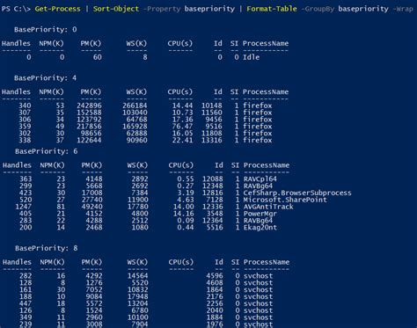This screenshot has width=417, height=328.
Task: Click the Format-Table cmdlet in the command
Action: coord(272,9)
